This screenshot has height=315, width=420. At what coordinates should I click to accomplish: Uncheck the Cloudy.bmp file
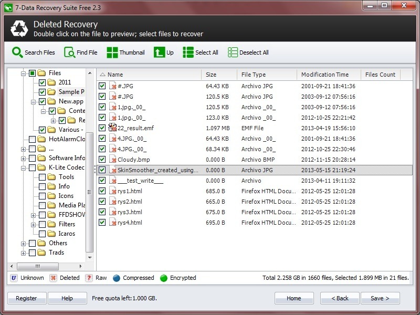101,159
